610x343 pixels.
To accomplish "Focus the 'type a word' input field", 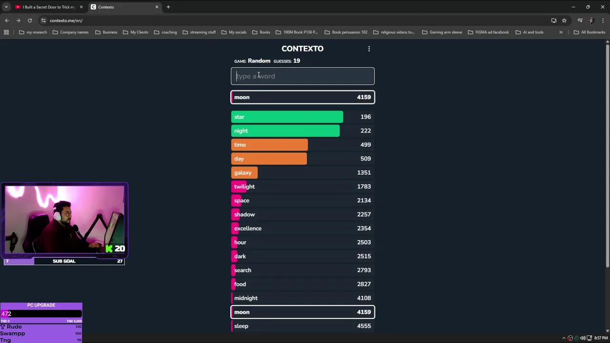I will (x=303, y=76).
